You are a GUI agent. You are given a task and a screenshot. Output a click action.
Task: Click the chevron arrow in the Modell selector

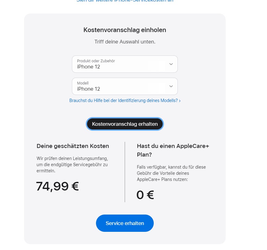(171, 86)
